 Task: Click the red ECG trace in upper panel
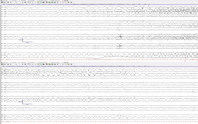(100, 59)
